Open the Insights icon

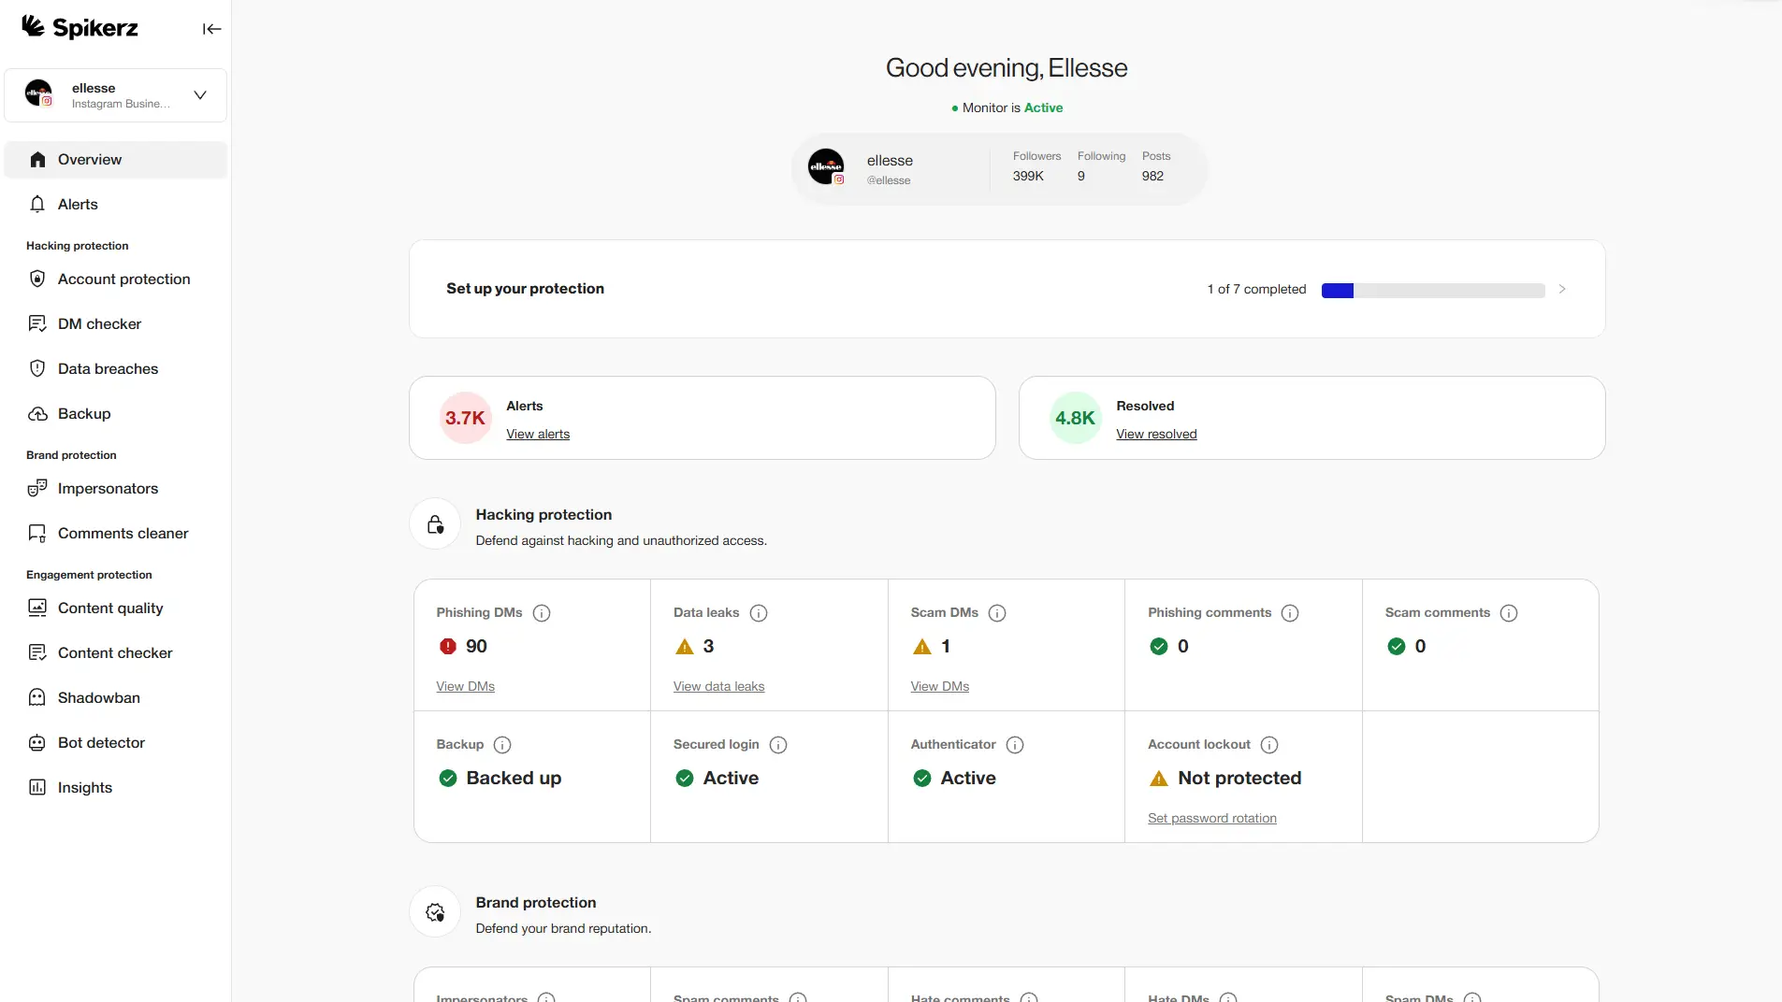[37, 786]
